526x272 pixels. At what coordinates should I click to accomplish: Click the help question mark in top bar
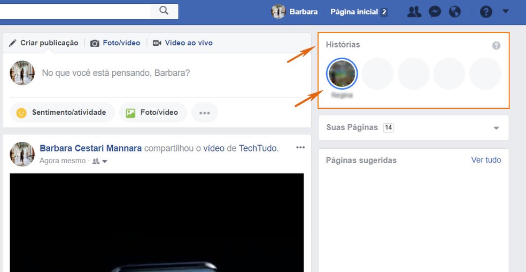click(486, 12)
